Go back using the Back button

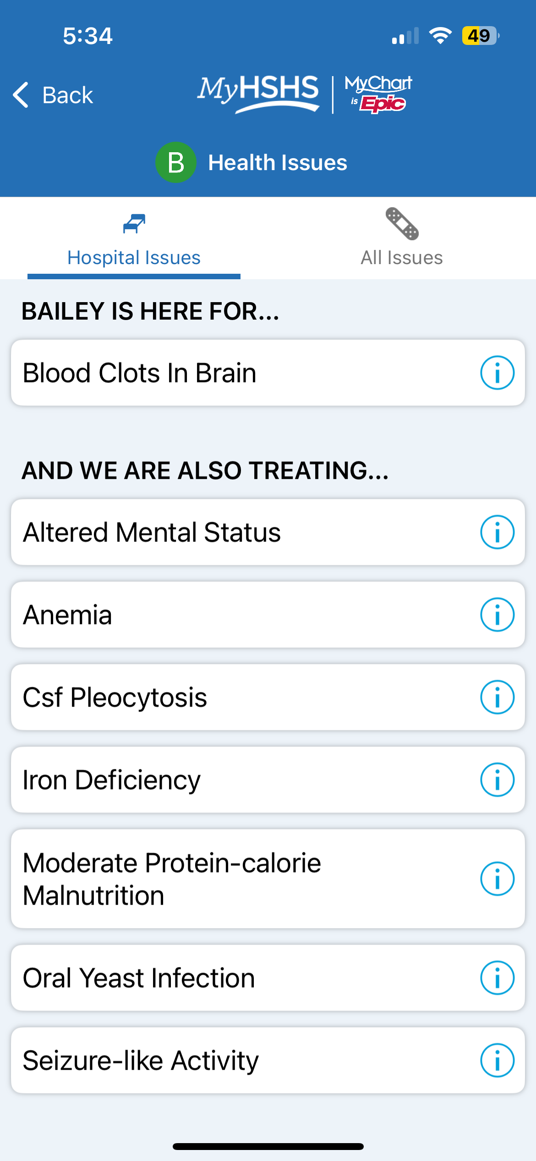[53, 95]
